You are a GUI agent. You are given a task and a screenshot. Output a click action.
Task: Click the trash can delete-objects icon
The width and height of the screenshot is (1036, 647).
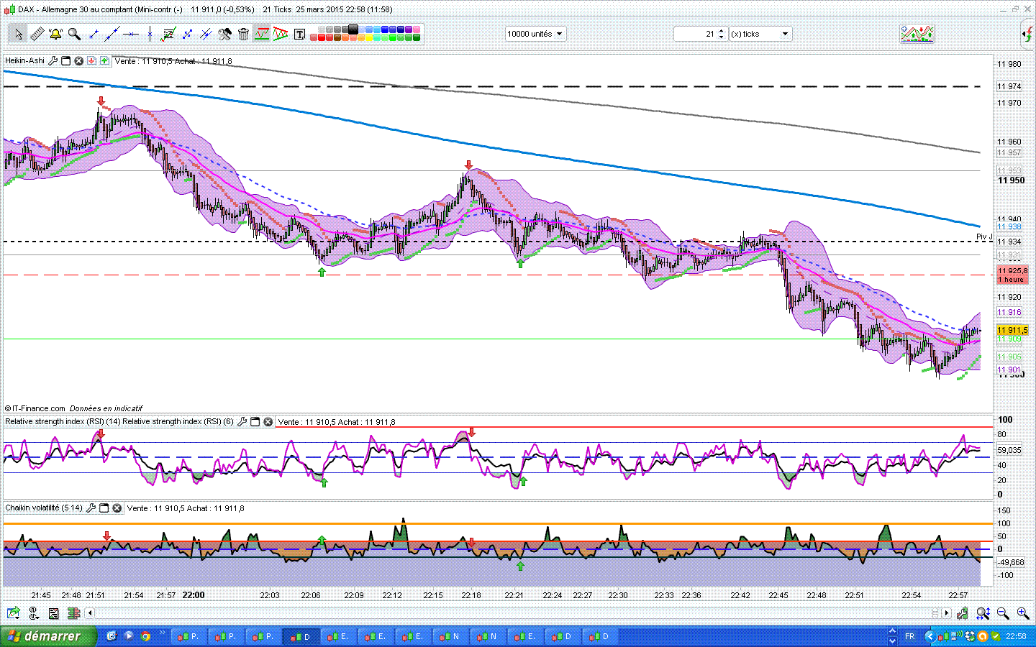[x=243, y=34]
